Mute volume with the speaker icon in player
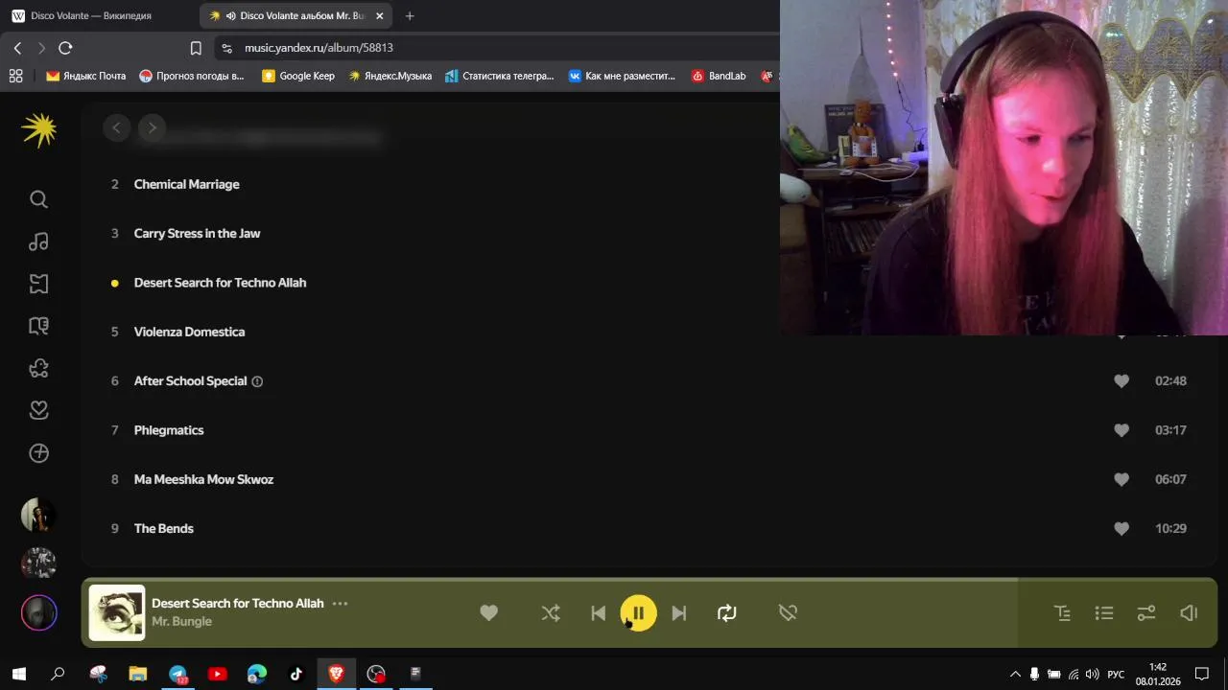Viewport: 1228px width, 690px height. 1189,613
